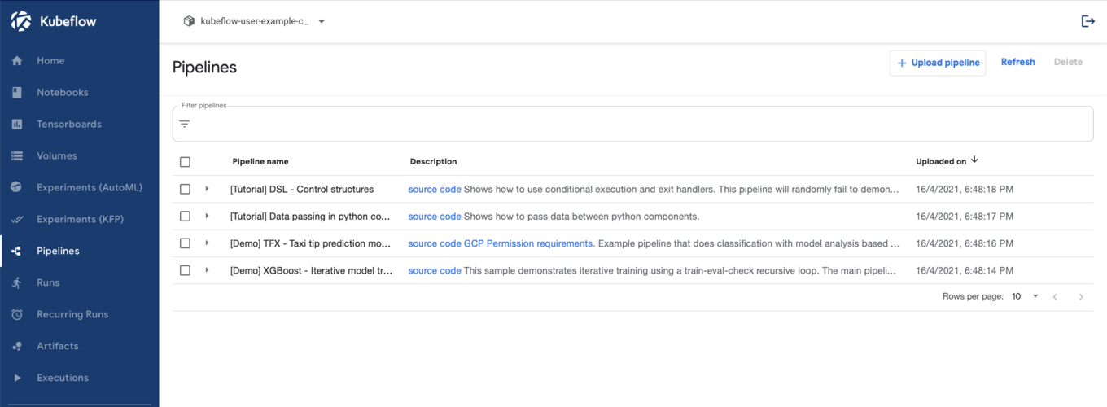This screenshot has height=407, width=1107.
Task: Check the select-all pipelines header checkbox
Action: point(185,162)
